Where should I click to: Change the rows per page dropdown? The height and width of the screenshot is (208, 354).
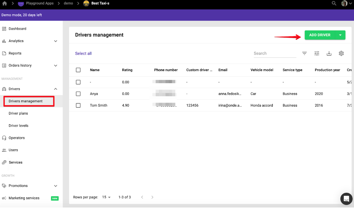[x=106, y=197]
